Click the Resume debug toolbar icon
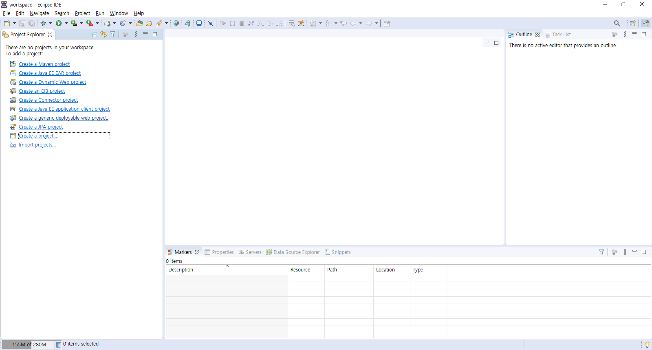Viewport: 652px width, 350px height. (x=223, y=24)
